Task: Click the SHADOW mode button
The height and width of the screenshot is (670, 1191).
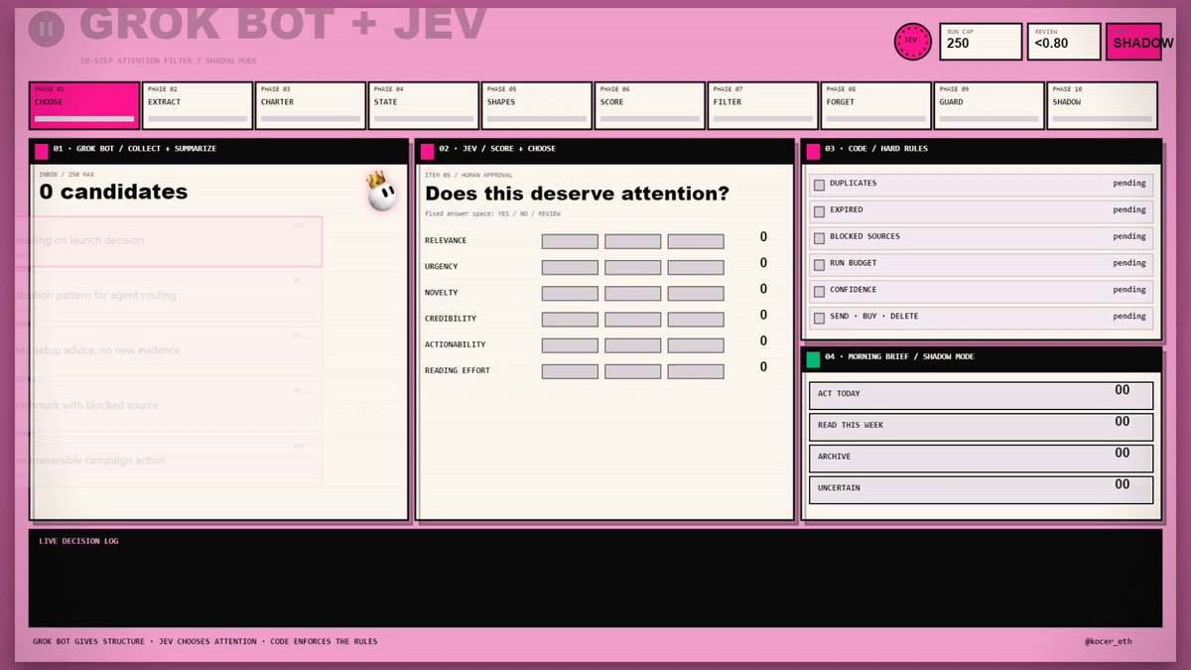Action: click(x=1133, y=43)
